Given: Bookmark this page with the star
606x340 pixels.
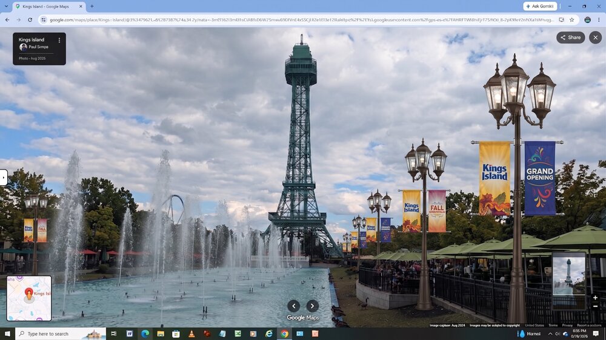Looking at the screenshot, I should [571, 20].
